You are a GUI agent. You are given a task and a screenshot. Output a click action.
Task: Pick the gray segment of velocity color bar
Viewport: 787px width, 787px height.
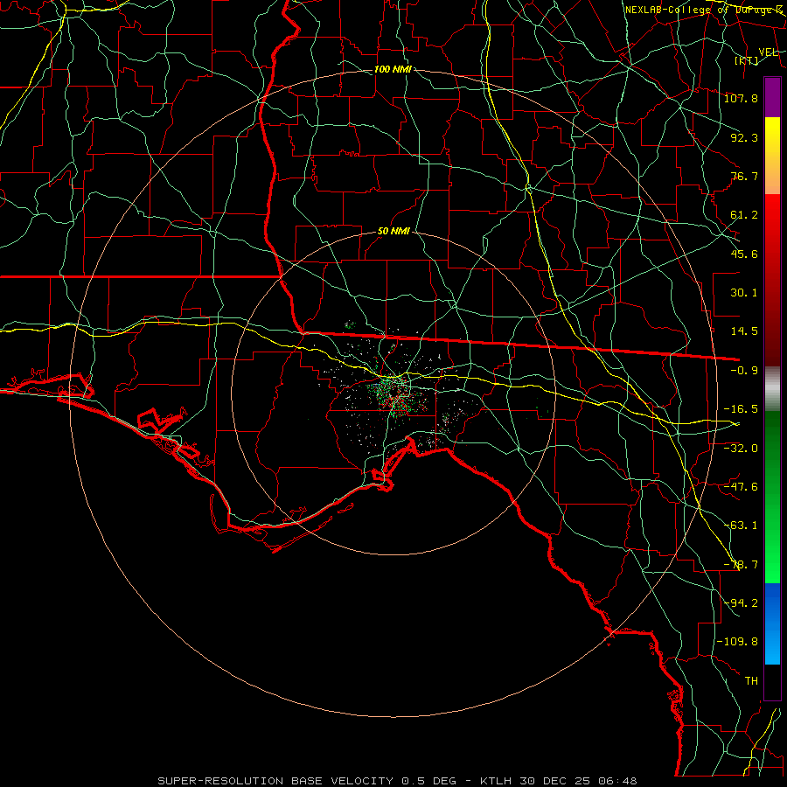pos(772,389)
